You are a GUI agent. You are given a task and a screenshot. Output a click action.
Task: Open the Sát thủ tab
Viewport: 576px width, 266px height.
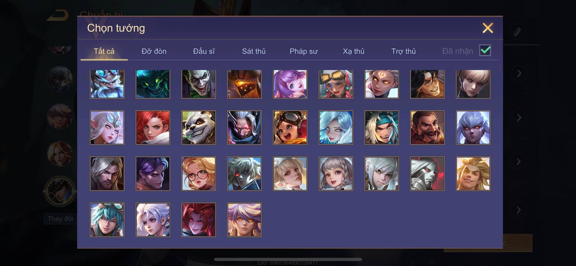point(254,51)
